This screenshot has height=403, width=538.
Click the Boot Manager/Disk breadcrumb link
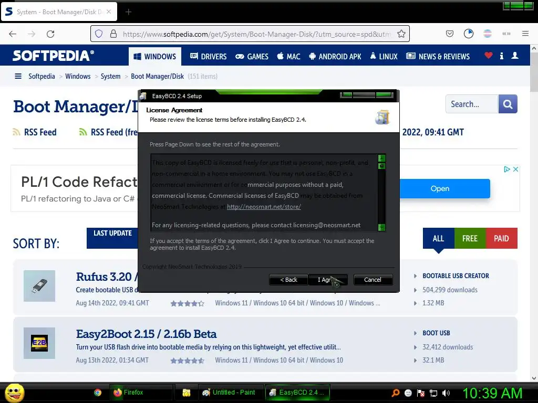(157, 76)
